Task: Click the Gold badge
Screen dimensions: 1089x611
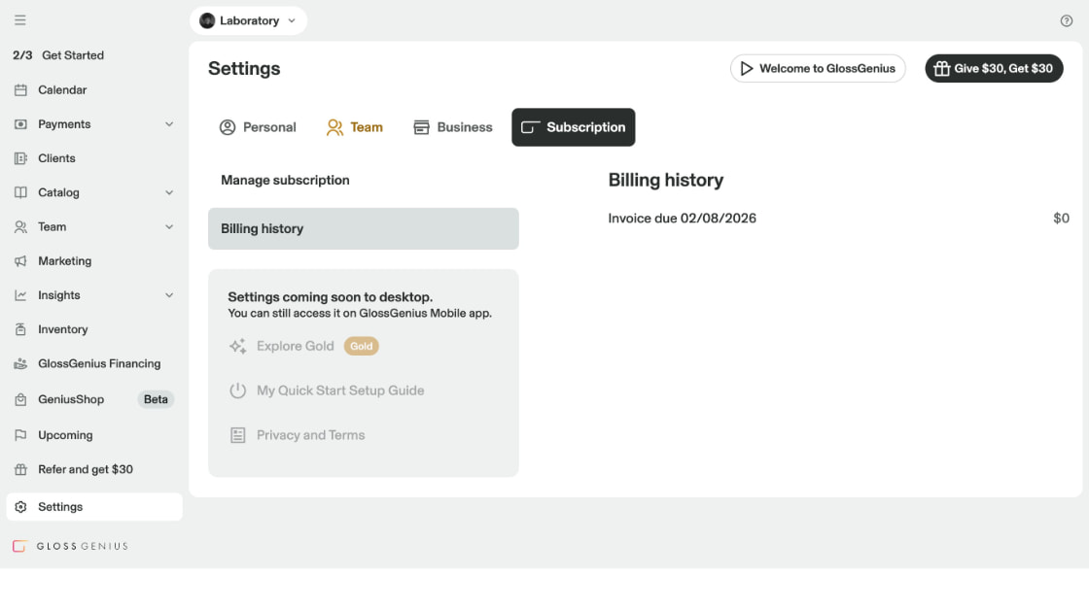Action: pos(361,346)
